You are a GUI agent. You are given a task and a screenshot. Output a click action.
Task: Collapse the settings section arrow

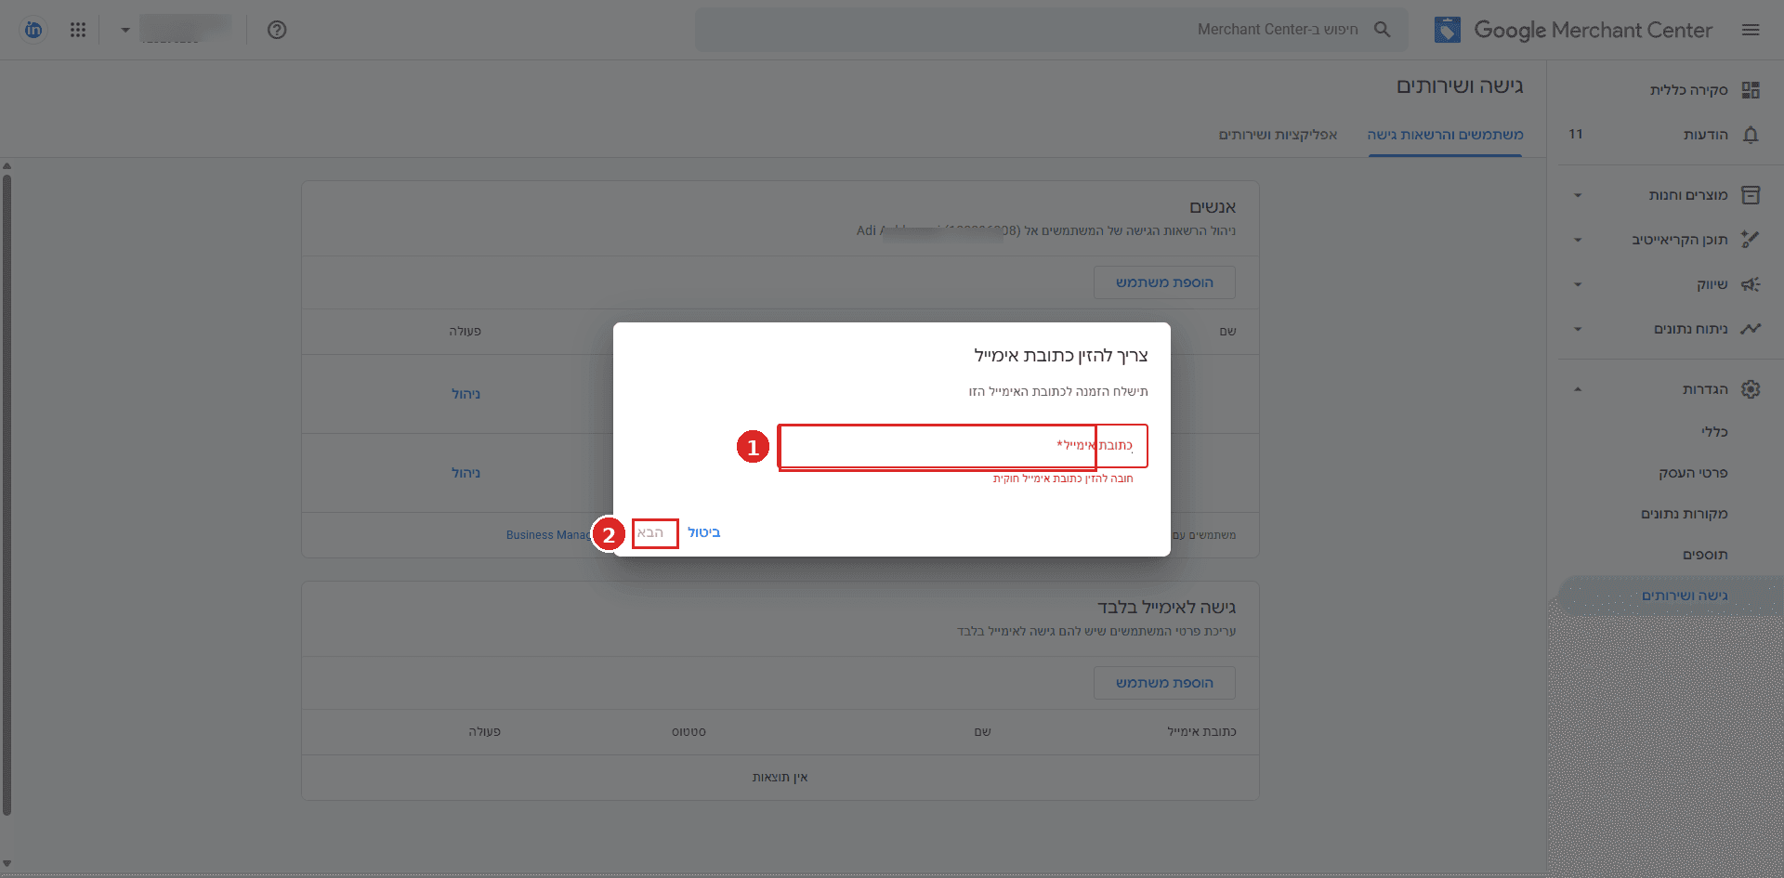point(1578,389)
